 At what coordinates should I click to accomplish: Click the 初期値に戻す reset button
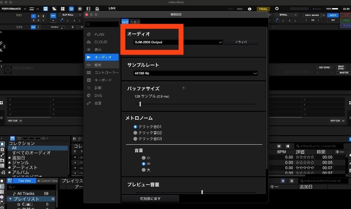[x=150, y=199]
